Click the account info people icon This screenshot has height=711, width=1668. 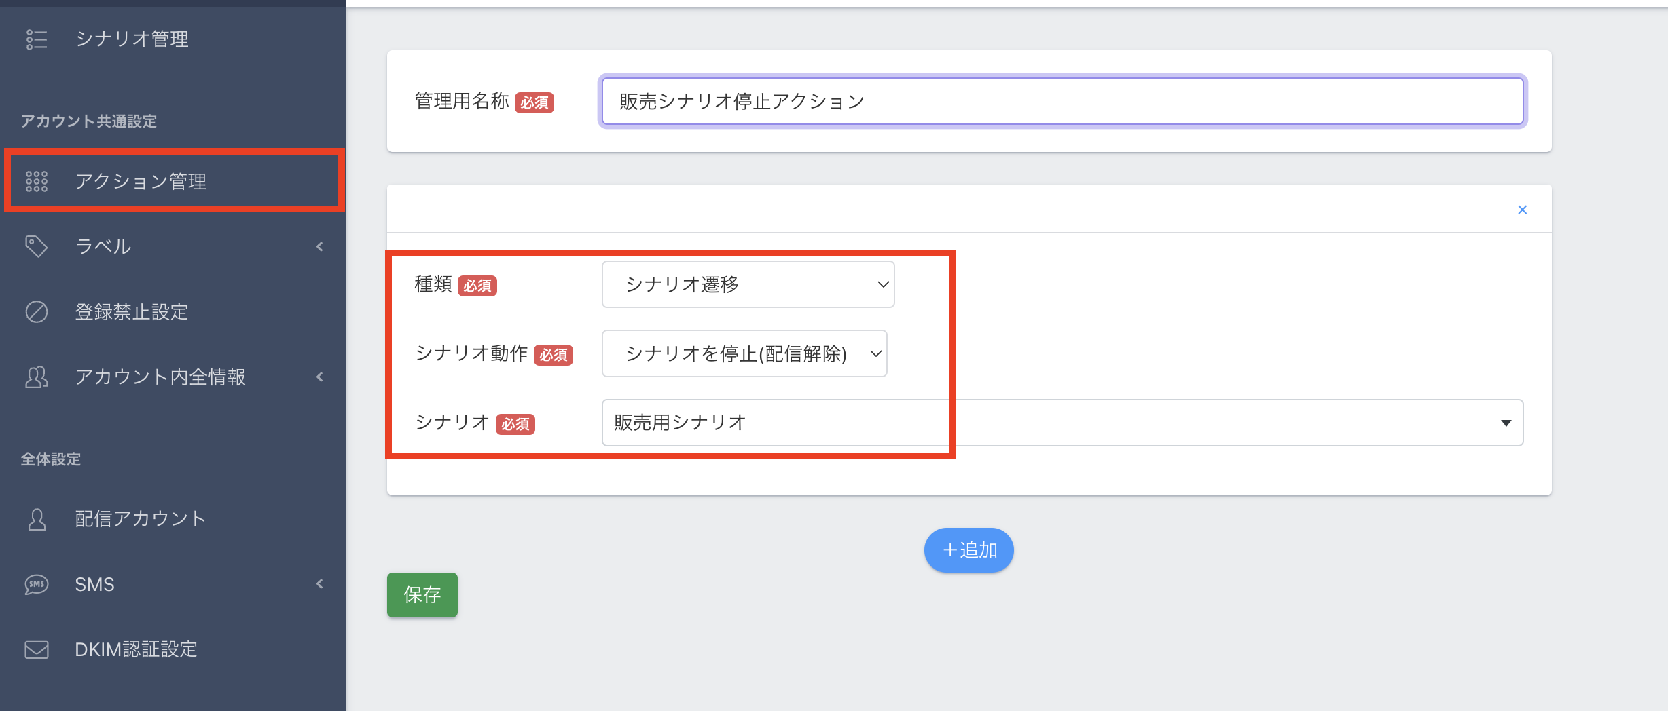click(37, 377)
